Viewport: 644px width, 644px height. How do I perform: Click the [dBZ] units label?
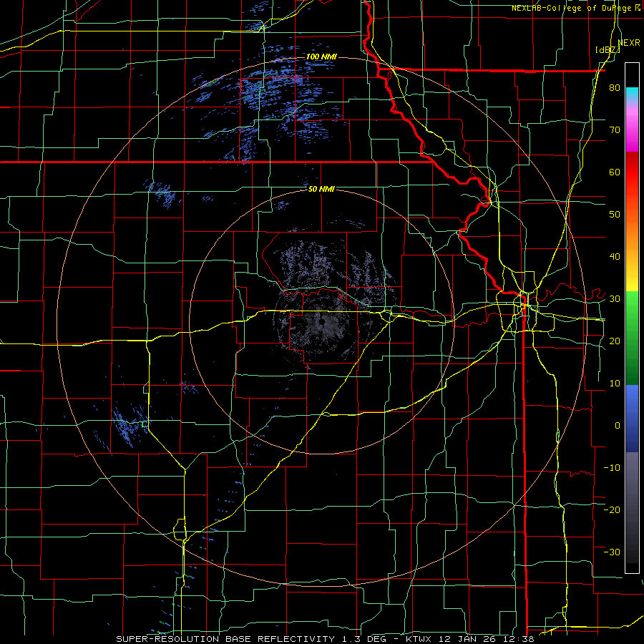pyautogui.click(x=608, y=50)
